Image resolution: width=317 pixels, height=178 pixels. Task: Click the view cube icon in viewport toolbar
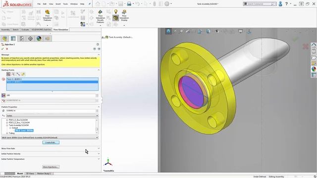[168, 31]
